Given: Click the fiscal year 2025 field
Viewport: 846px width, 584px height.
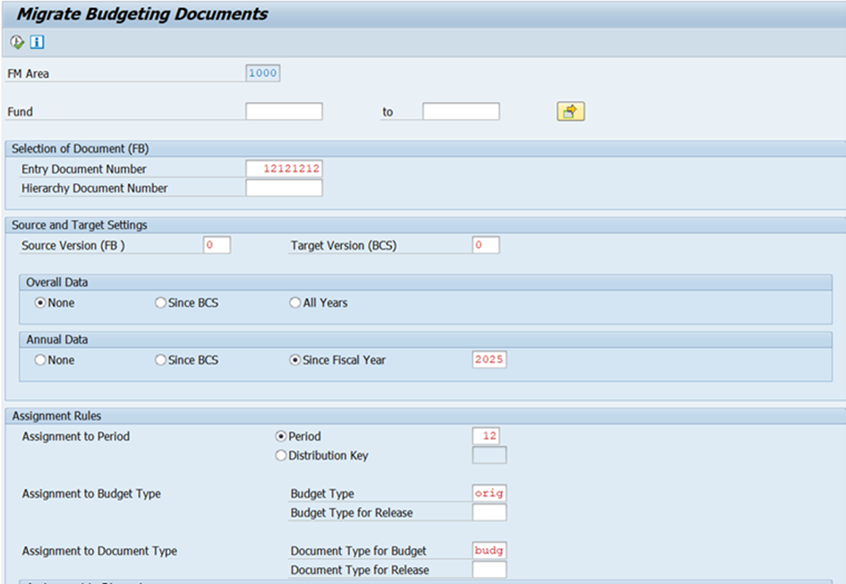Looking at the screenshot, I should [490, 360].
